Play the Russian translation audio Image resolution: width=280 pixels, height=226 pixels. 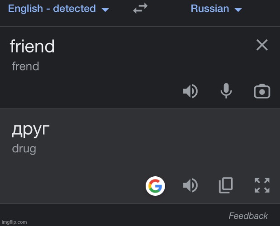point(190,185)
